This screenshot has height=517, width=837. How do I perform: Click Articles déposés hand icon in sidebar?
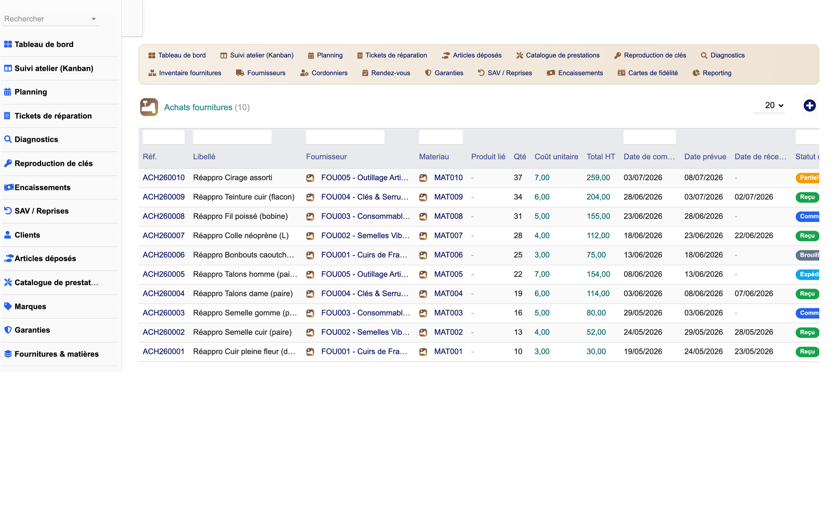[9, 258]
